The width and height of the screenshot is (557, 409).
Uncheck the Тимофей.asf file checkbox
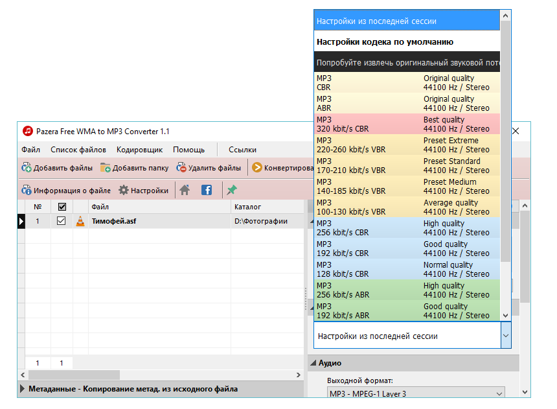tap(61, 220)
